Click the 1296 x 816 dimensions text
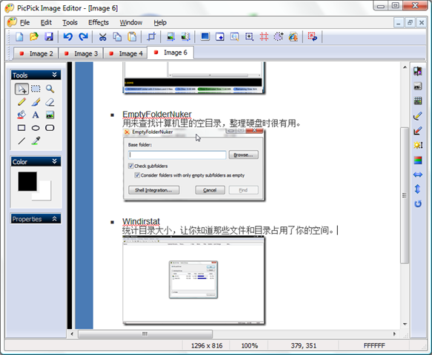Viewport: 432px width, 355px height. tap(207, 345)
